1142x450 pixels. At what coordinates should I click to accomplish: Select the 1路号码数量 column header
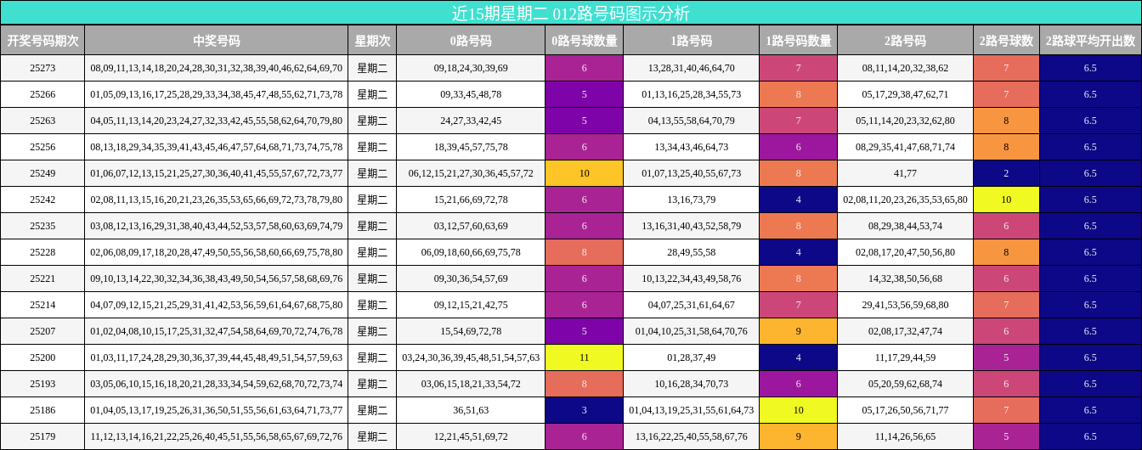[x=798, y=41]
